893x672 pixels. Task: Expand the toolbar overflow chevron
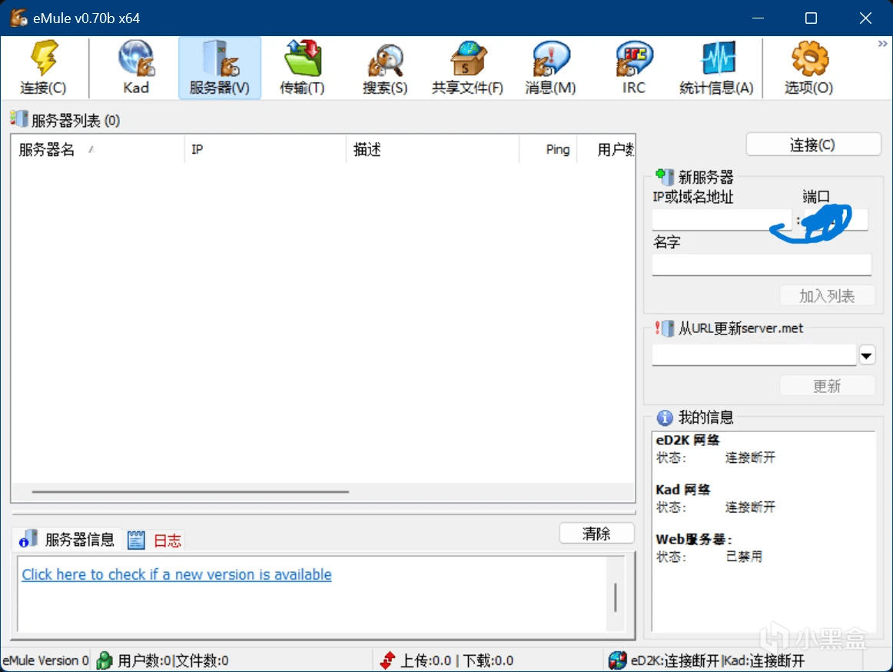(x=882, y=44)
